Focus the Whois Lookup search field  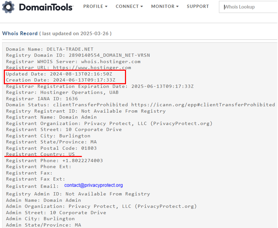click(249, 7)
